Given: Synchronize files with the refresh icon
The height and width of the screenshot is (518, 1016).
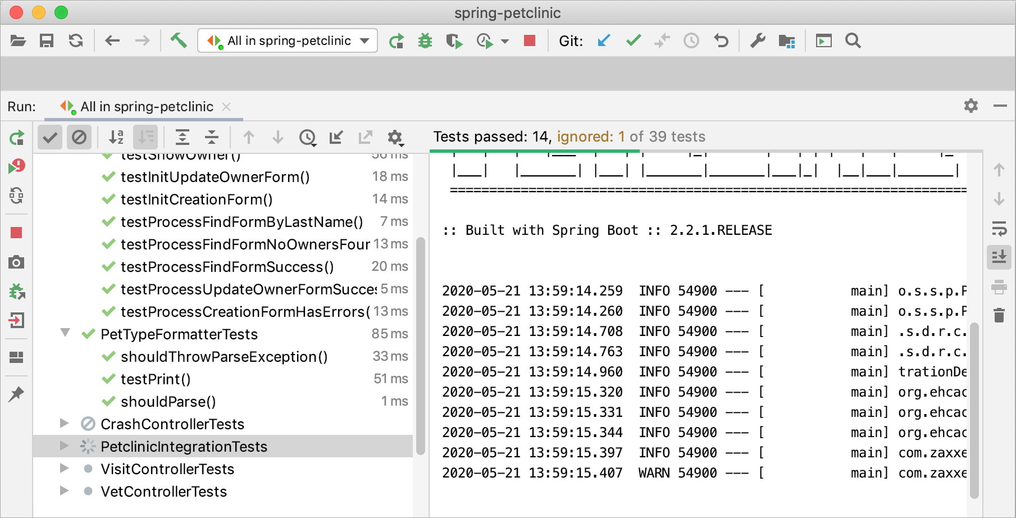Looking at the screenshot, I should (76, 40).
